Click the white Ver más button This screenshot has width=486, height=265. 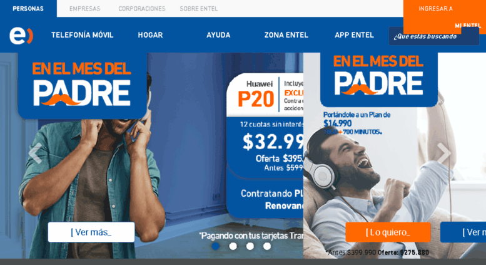[91, 232]
